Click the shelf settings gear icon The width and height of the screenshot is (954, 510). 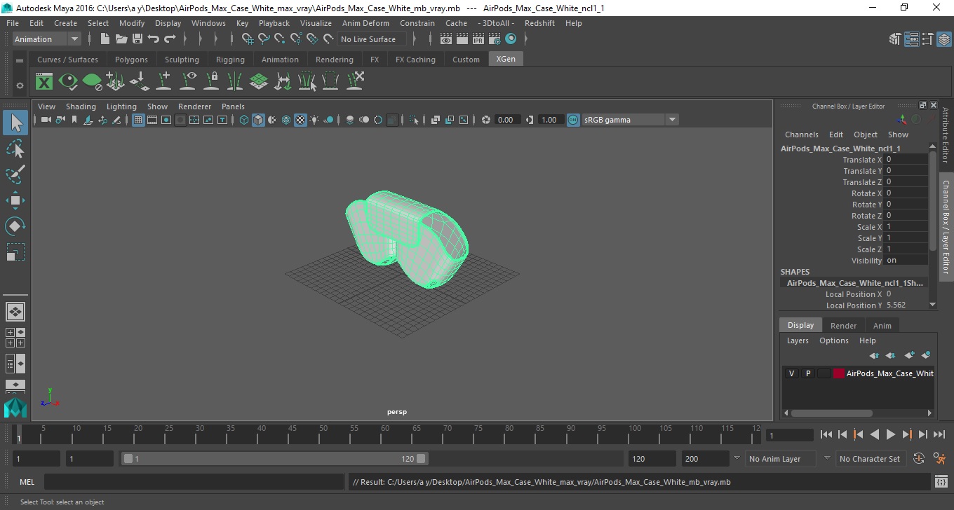tap(20, 85)
